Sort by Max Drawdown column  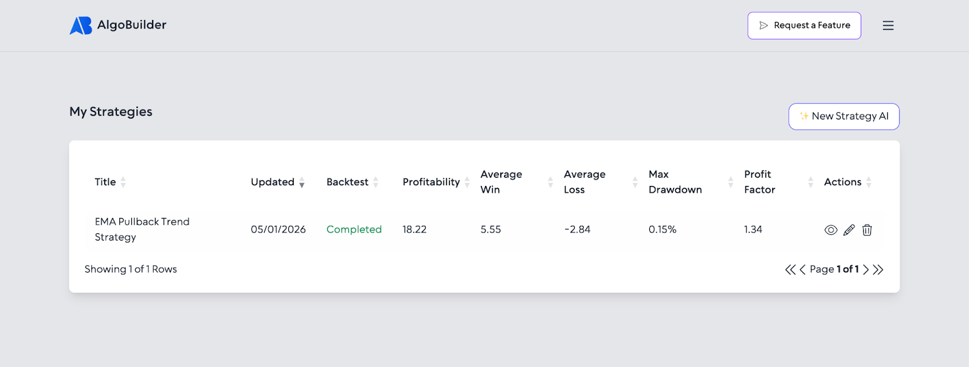coord(675,182)
